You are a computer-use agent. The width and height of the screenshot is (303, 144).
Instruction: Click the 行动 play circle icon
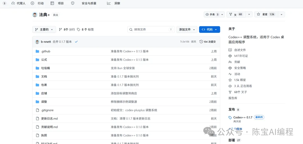point(33,3)
